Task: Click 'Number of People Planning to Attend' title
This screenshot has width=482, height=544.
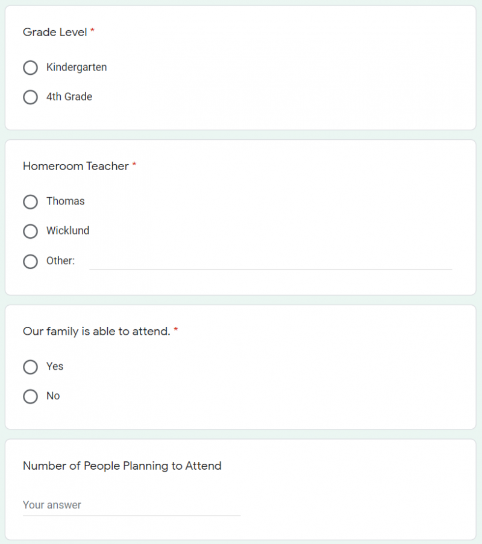Action: (x=122, y=466)
